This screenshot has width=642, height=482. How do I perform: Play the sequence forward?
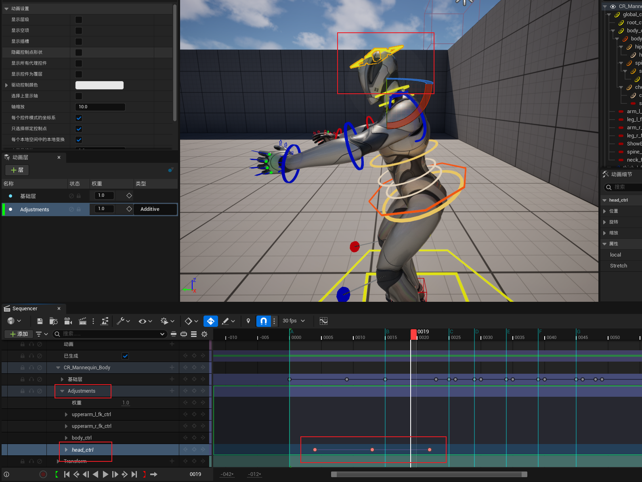105,474
